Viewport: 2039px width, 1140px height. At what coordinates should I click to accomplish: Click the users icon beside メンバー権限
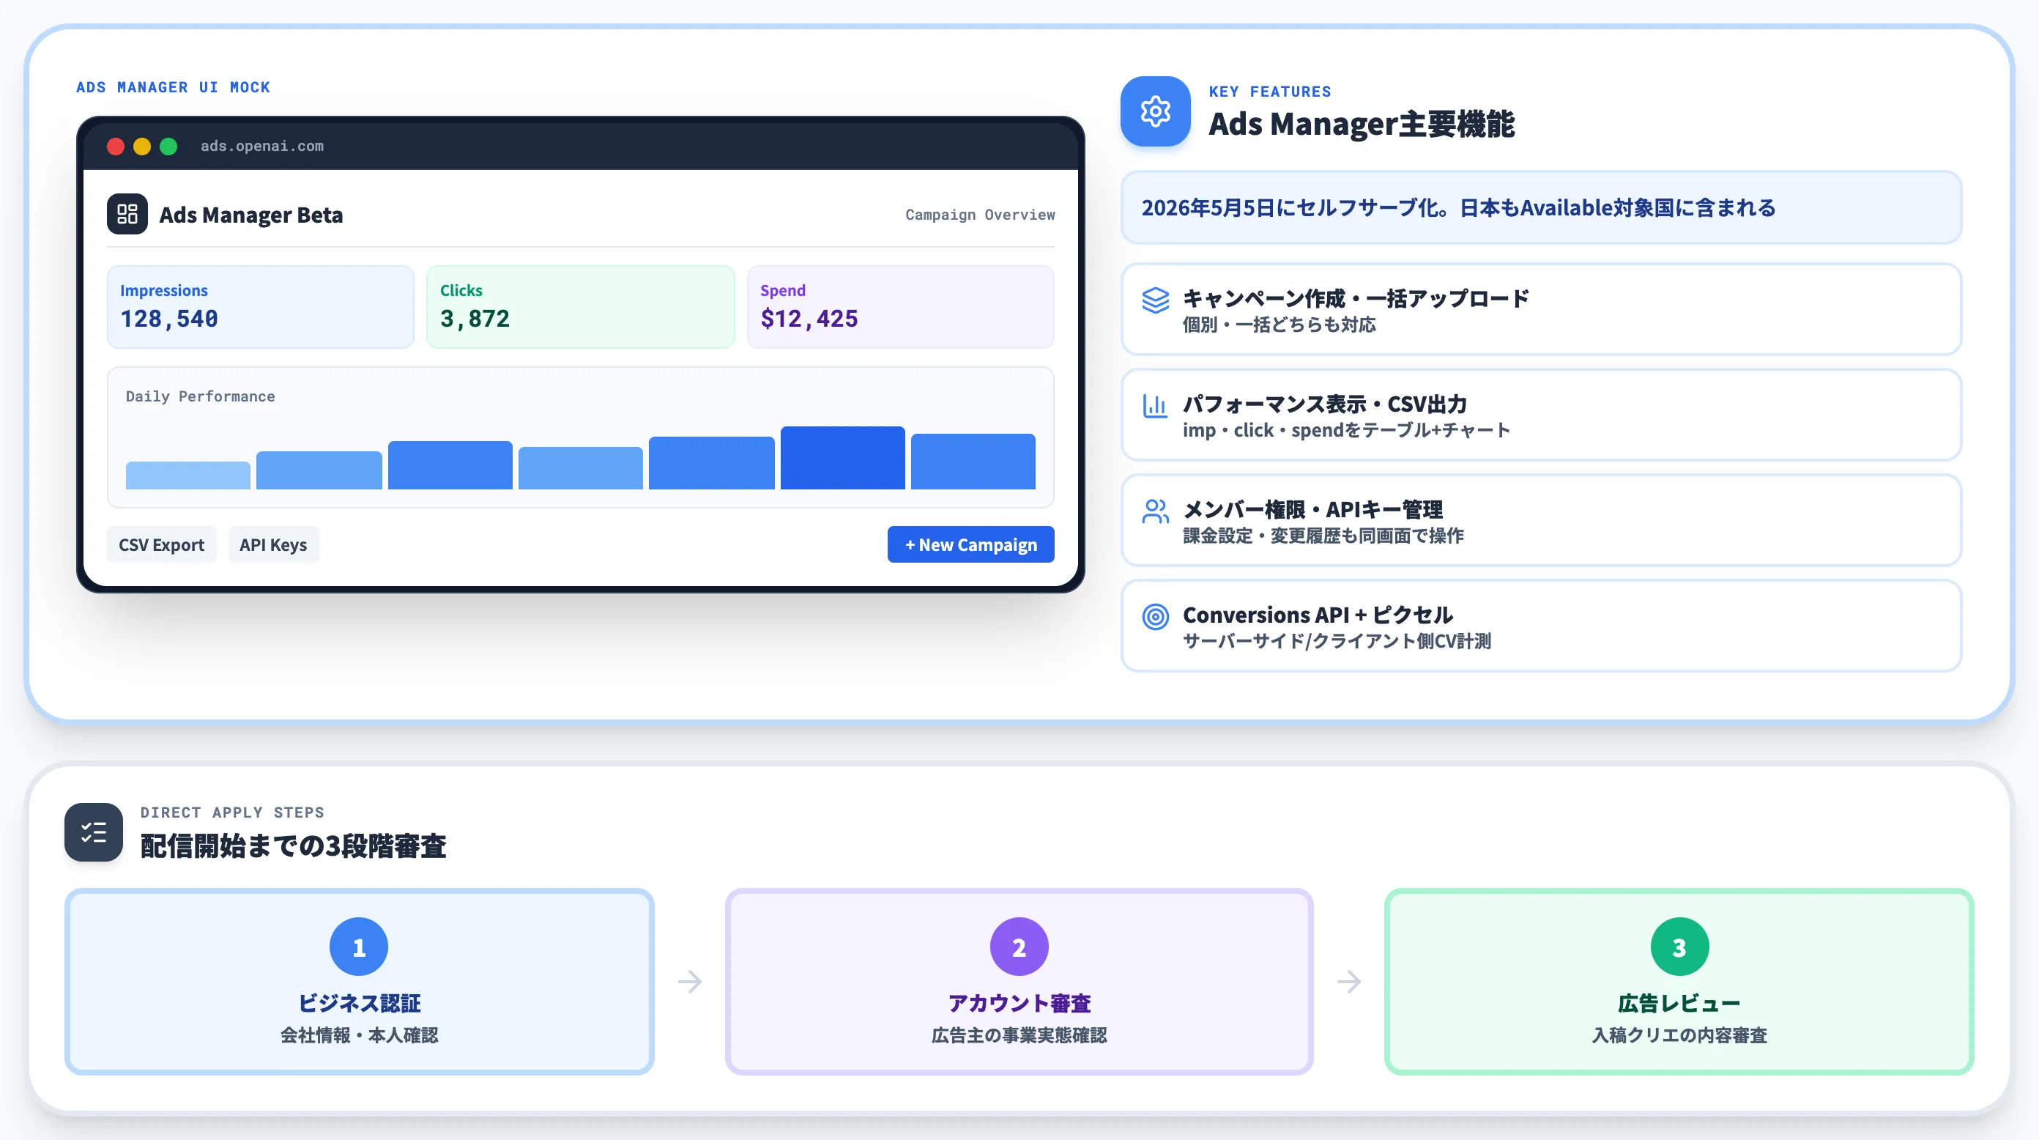pyautogui.click(x=1155, y=511)
